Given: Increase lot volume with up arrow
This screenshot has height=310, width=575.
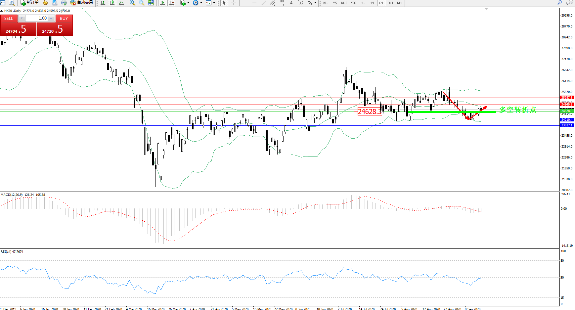Looking at the screenshot, I should [51, 18].
